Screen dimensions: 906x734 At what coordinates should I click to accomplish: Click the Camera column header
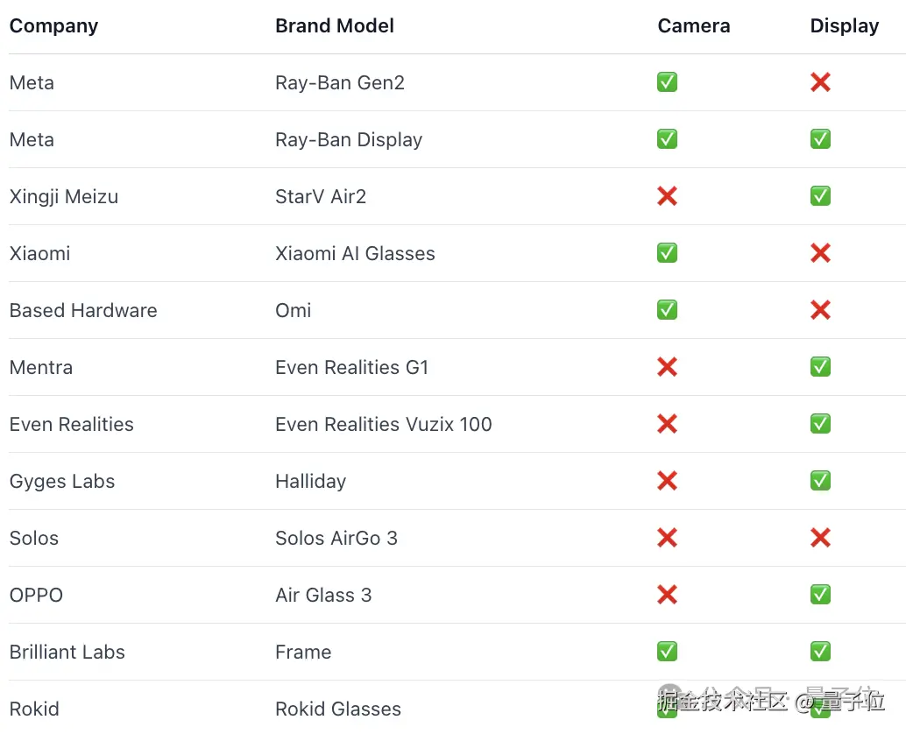(x=693, y=26)
